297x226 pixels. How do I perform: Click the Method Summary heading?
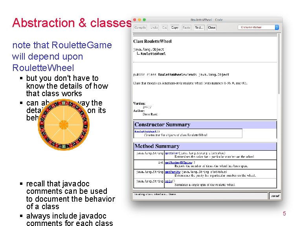157,146
